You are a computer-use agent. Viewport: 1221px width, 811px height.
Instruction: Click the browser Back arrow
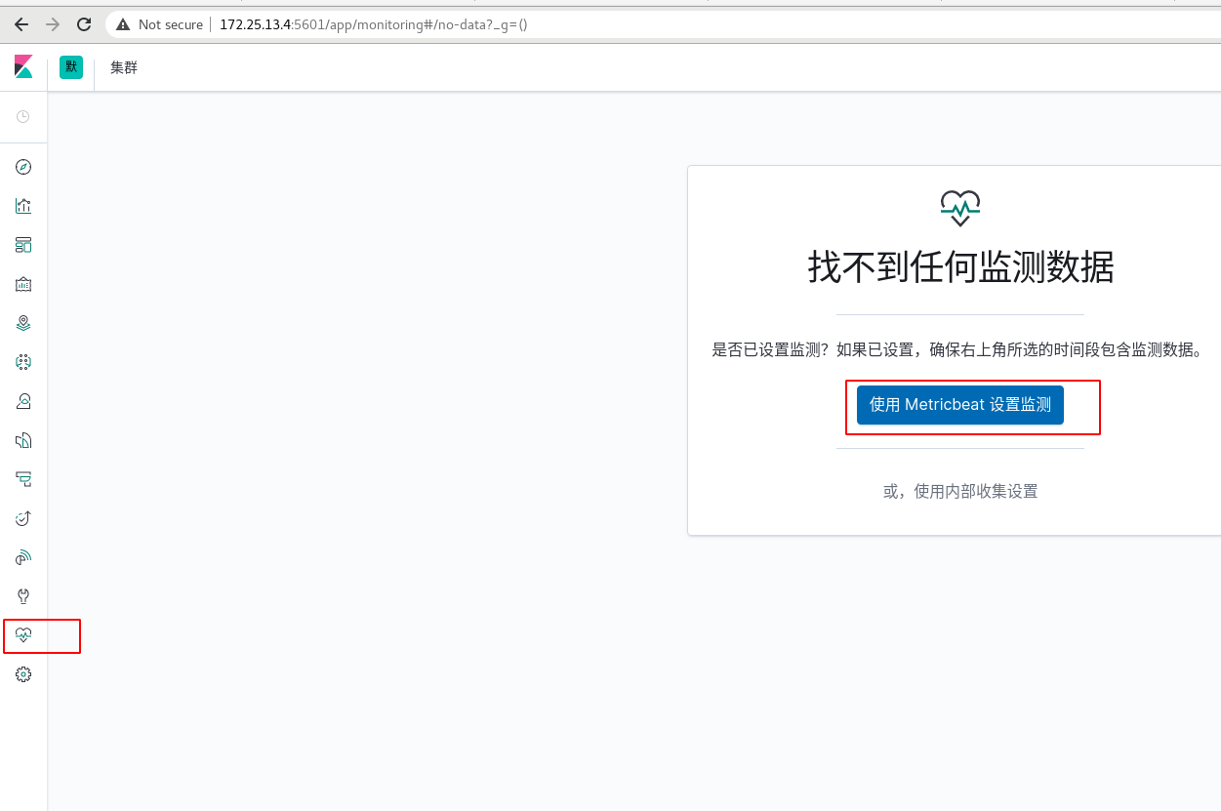tap(21, 24)
